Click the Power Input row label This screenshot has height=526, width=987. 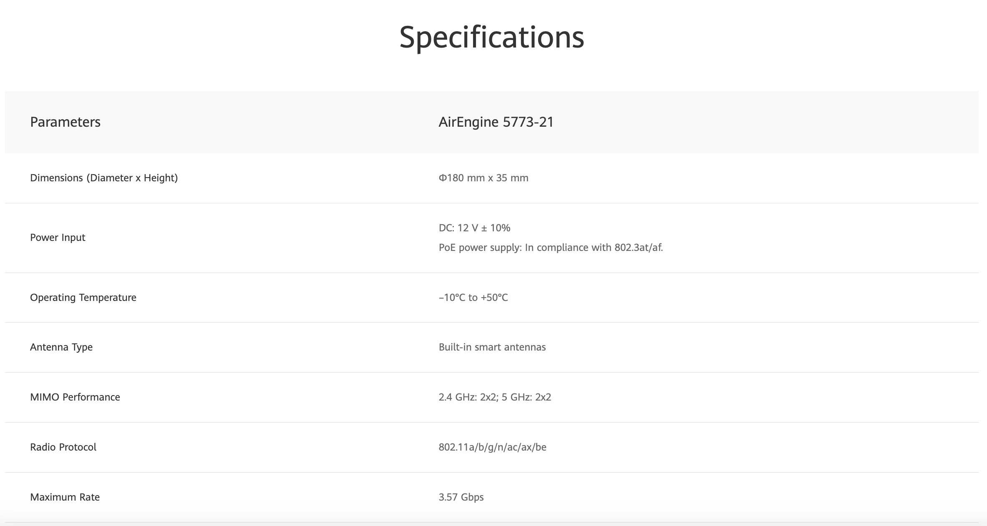(58, 238)
